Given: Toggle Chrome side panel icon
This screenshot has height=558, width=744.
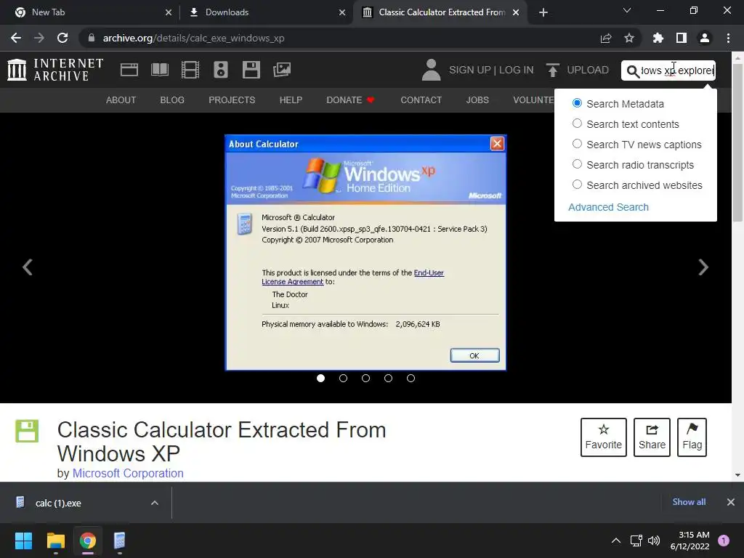Looking at the screenshot, I should [682, 38].
